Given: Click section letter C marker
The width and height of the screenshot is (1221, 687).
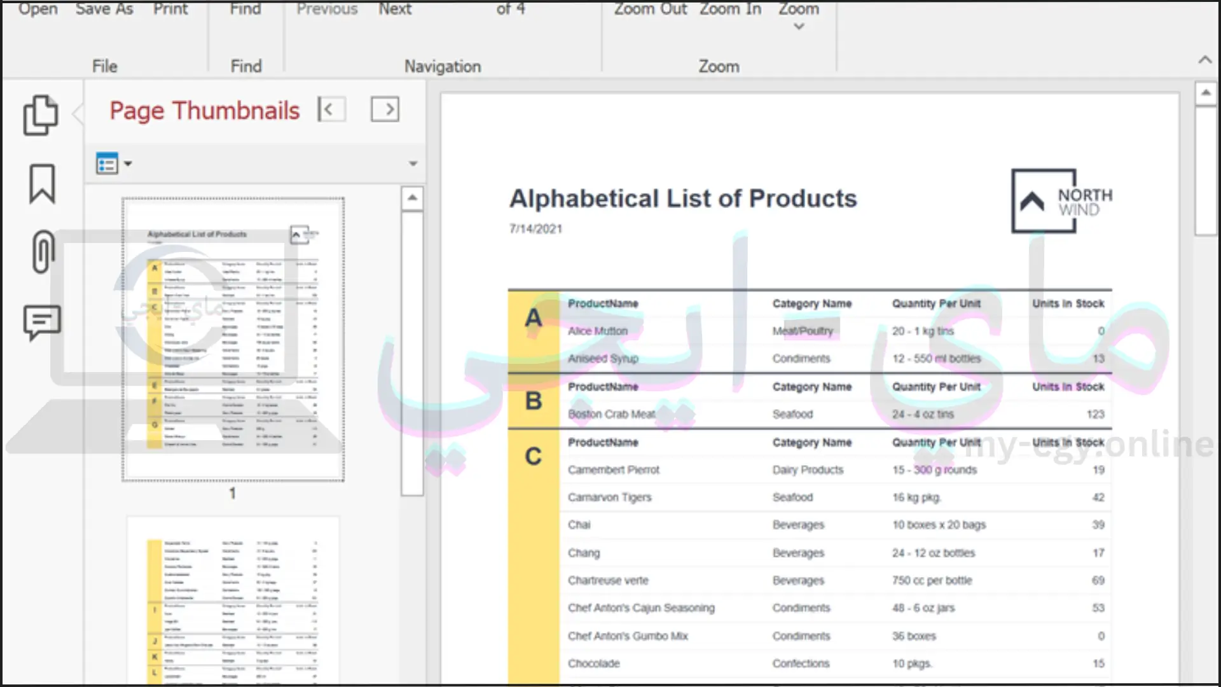Looking at the screenshot, I should pos(534,456).
